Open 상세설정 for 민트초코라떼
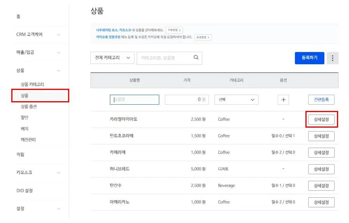The width and height of the screenshot is (349, 223). click(321, 136)
